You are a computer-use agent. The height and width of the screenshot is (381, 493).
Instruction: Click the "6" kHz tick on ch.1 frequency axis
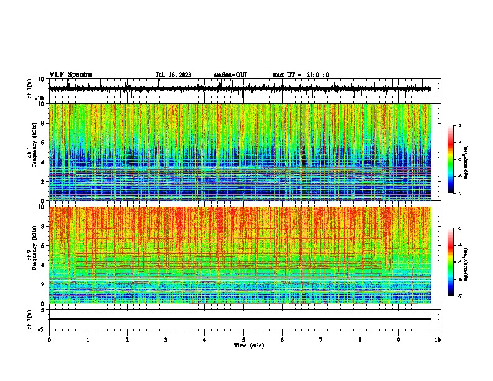pos(43,143)
